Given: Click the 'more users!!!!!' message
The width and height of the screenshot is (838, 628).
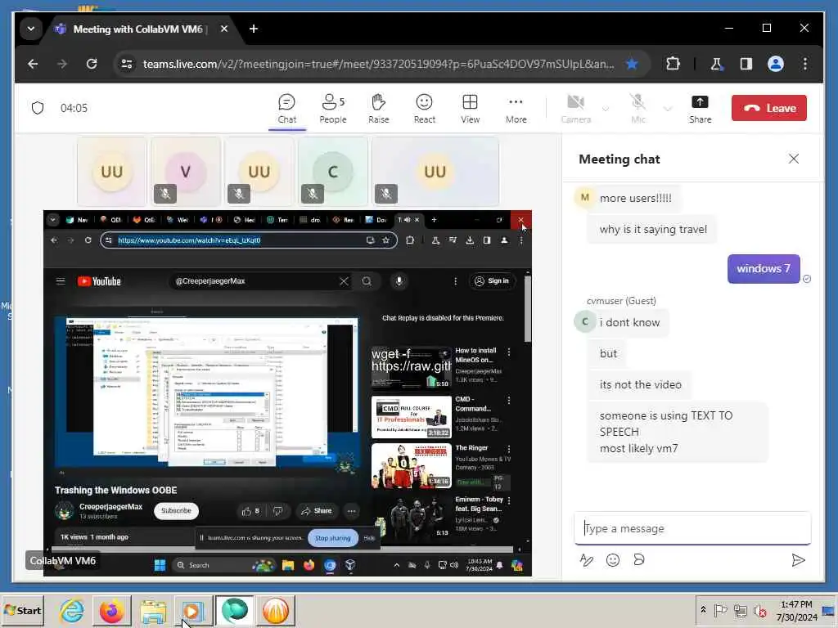Looking at the screenshot, I should (635, 198).
